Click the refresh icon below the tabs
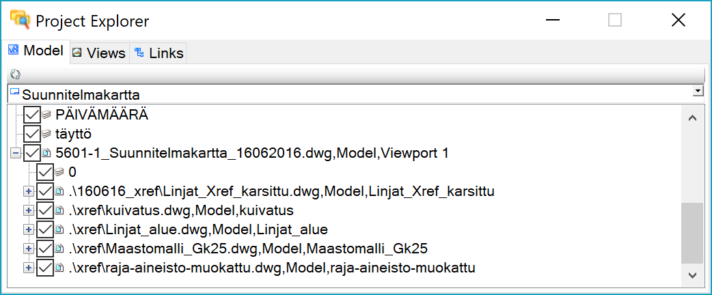The width and height of the screenshot is (712, 295). 15,74
